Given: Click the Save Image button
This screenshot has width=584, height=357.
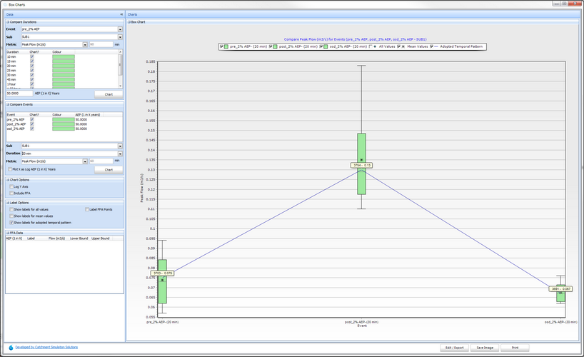Looking at the screenshot, I should [485, 348].
